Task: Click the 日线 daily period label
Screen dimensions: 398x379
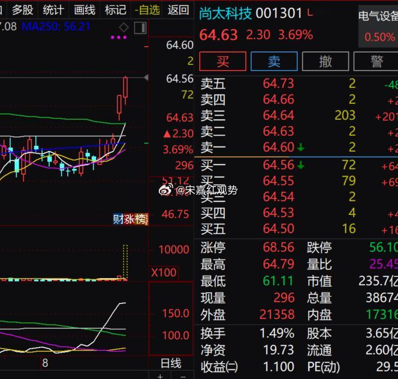Action: click(x=171, y=363)
